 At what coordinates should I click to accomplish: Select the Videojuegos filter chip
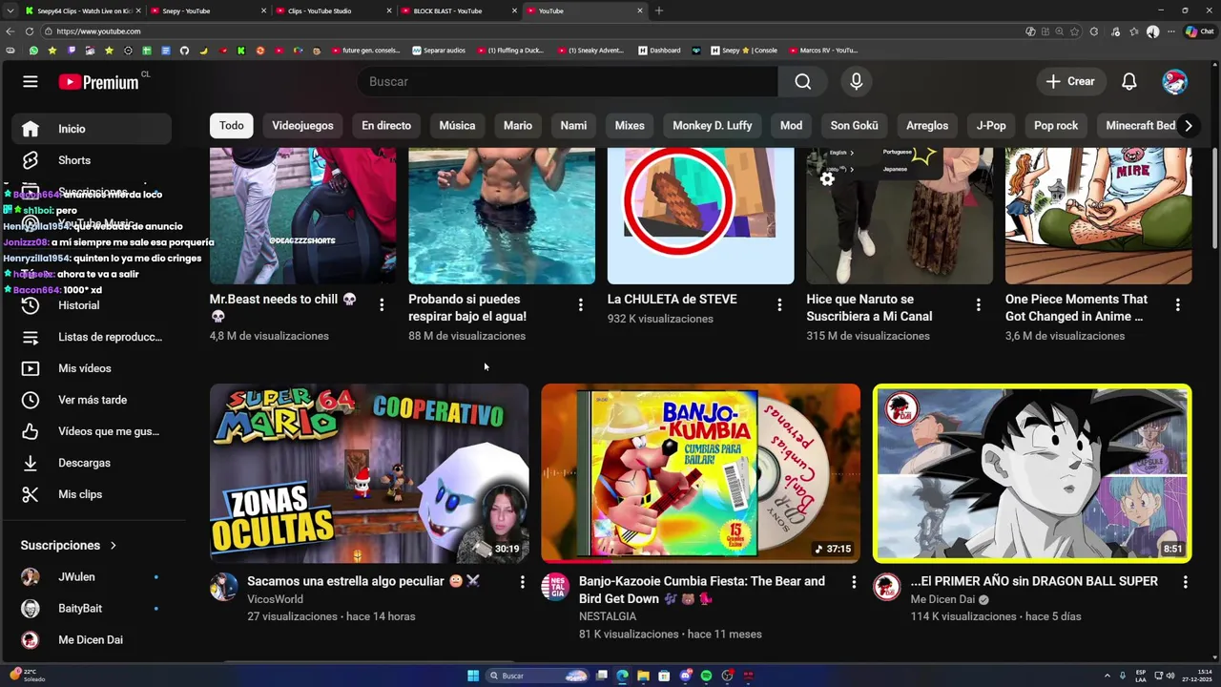click(x=302, y=126)
